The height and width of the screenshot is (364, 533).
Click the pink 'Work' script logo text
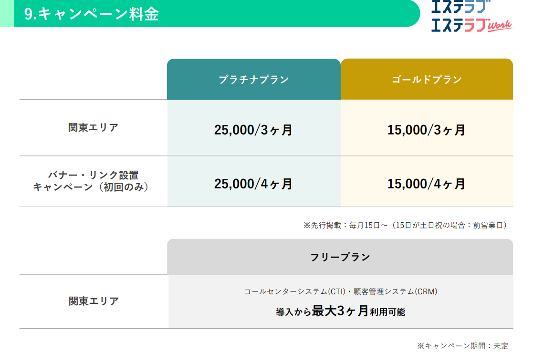click(x=500, y=26)
